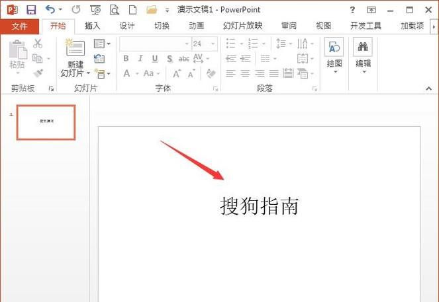Convert to SmartArt graphic icon
Viewport: 439px width, 302px height.
pyautogui.click(x=305, y=73)
